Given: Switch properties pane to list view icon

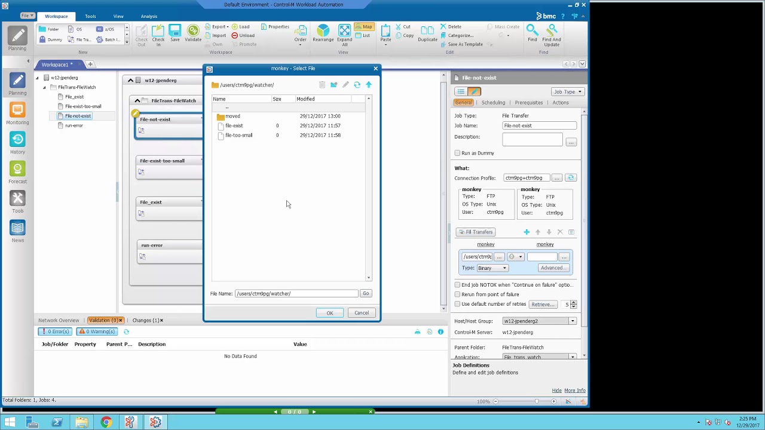Looking at the screenshot, I should pyautogui.click(x=461, y=91).
